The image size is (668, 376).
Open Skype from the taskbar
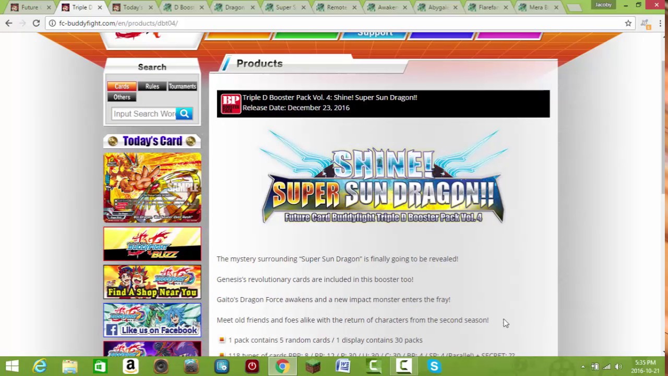point(434,366)
